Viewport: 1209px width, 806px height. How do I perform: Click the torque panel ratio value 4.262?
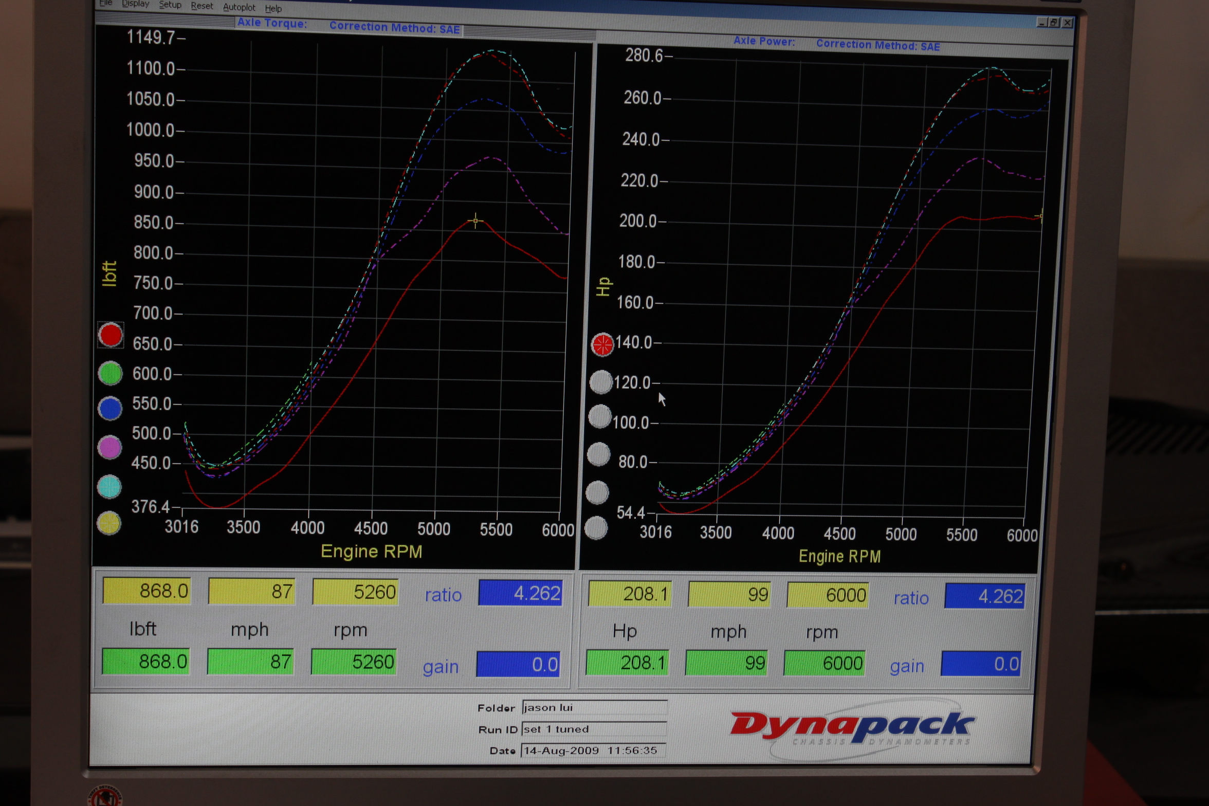[520, 593]
